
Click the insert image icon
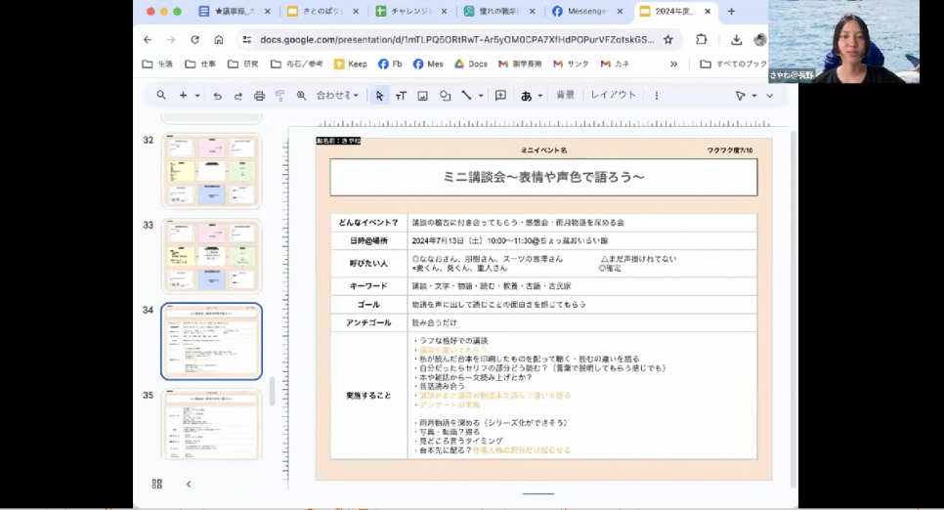[422, 96]
